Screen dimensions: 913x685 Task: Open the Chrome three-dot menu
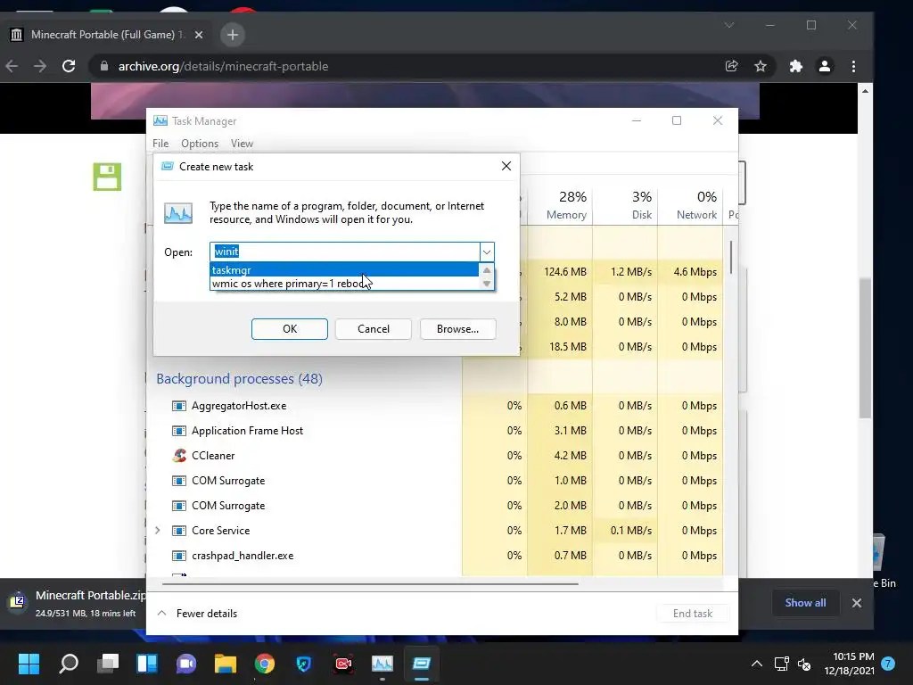tap(853, 66)
